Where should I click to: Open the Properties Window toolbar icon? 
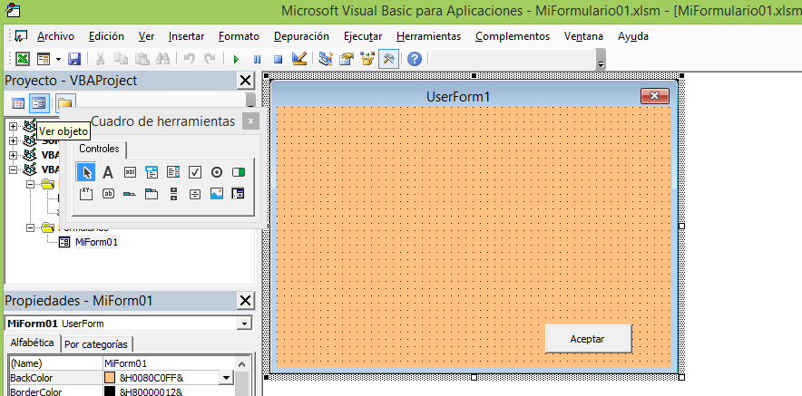tap(347, 59)
